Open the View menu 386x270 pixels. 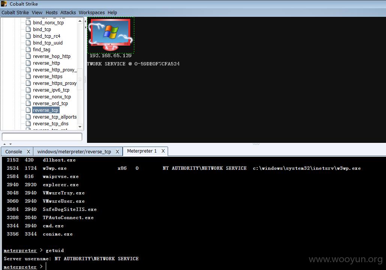click(x=37, y=12)
